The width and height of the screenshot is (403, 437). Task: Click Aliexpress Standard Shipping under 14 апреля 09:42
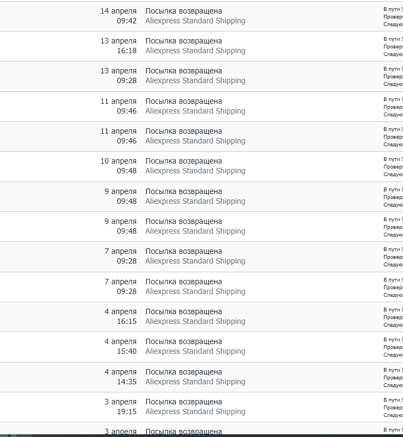coord(195,21)
